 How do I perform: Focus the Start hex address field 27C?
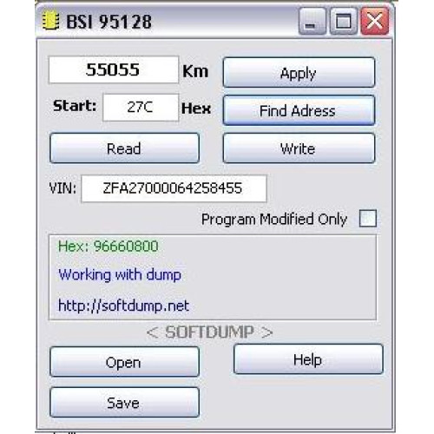coord(141,108)
